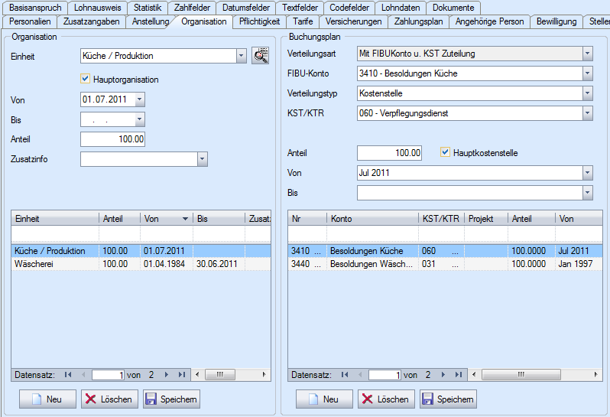
Task: Click Organisation record number field
Action: click(108, 375)
